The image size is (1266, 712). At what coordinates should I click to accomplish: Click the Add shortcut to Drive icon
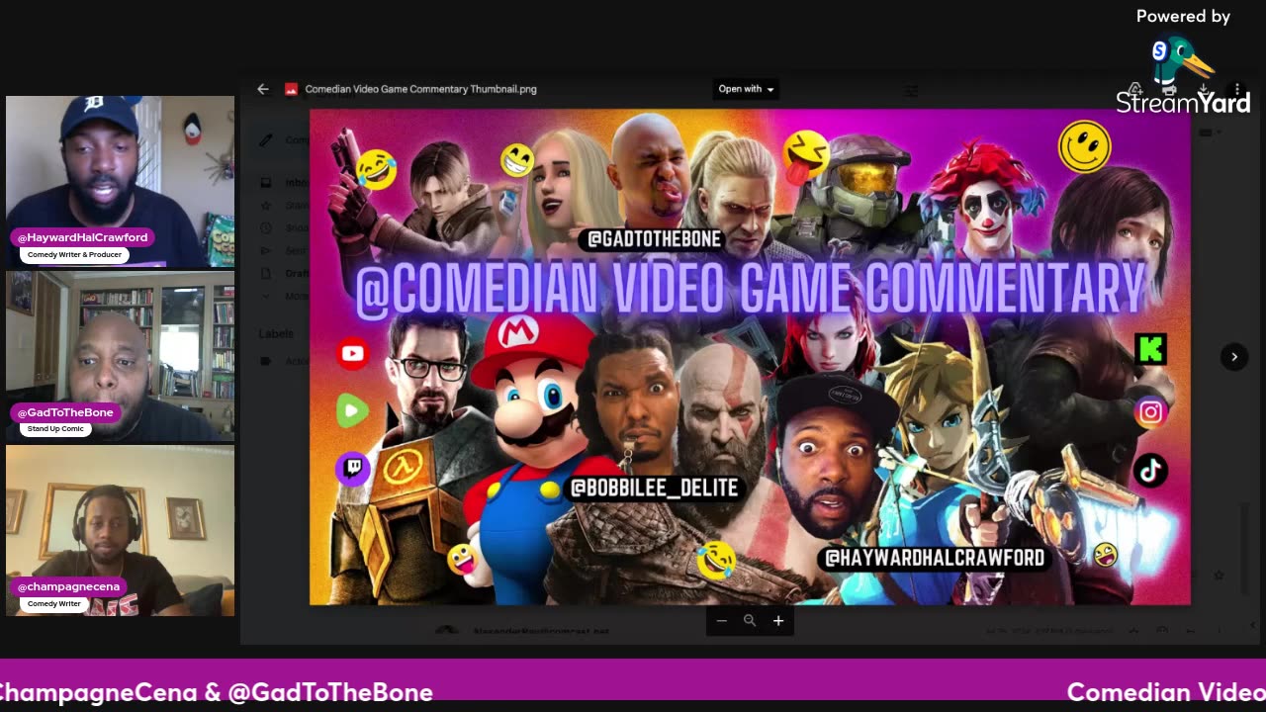1135,90
